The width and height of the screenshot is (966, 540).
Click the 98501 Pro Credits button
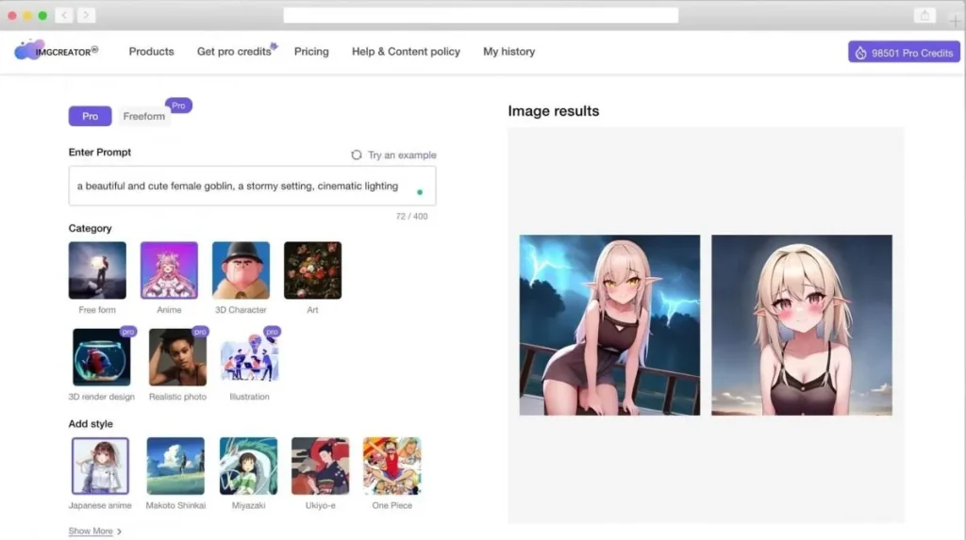click(903, 53)
